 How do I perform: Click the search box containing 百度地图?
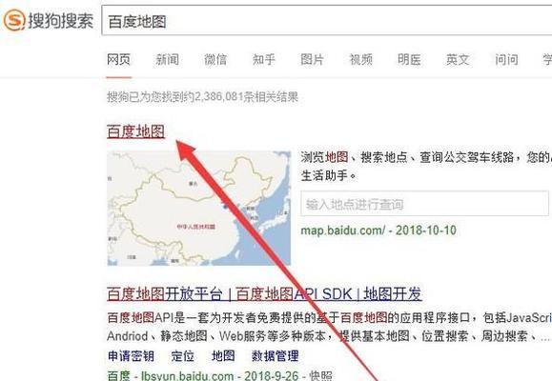click(327, 21)
